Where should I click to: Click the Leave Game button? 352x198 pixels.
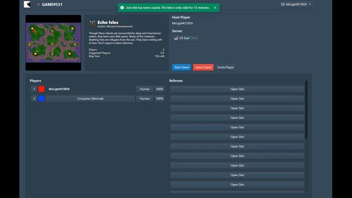coord(203,67)
